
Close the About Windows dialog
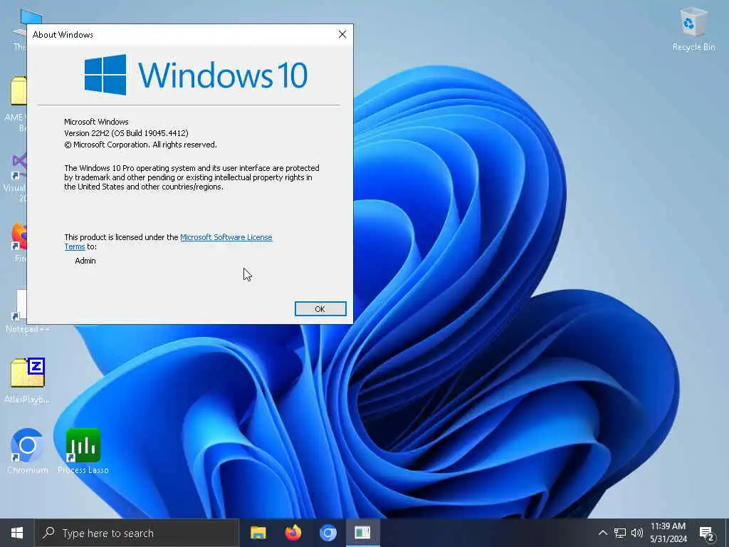(342, 34)
